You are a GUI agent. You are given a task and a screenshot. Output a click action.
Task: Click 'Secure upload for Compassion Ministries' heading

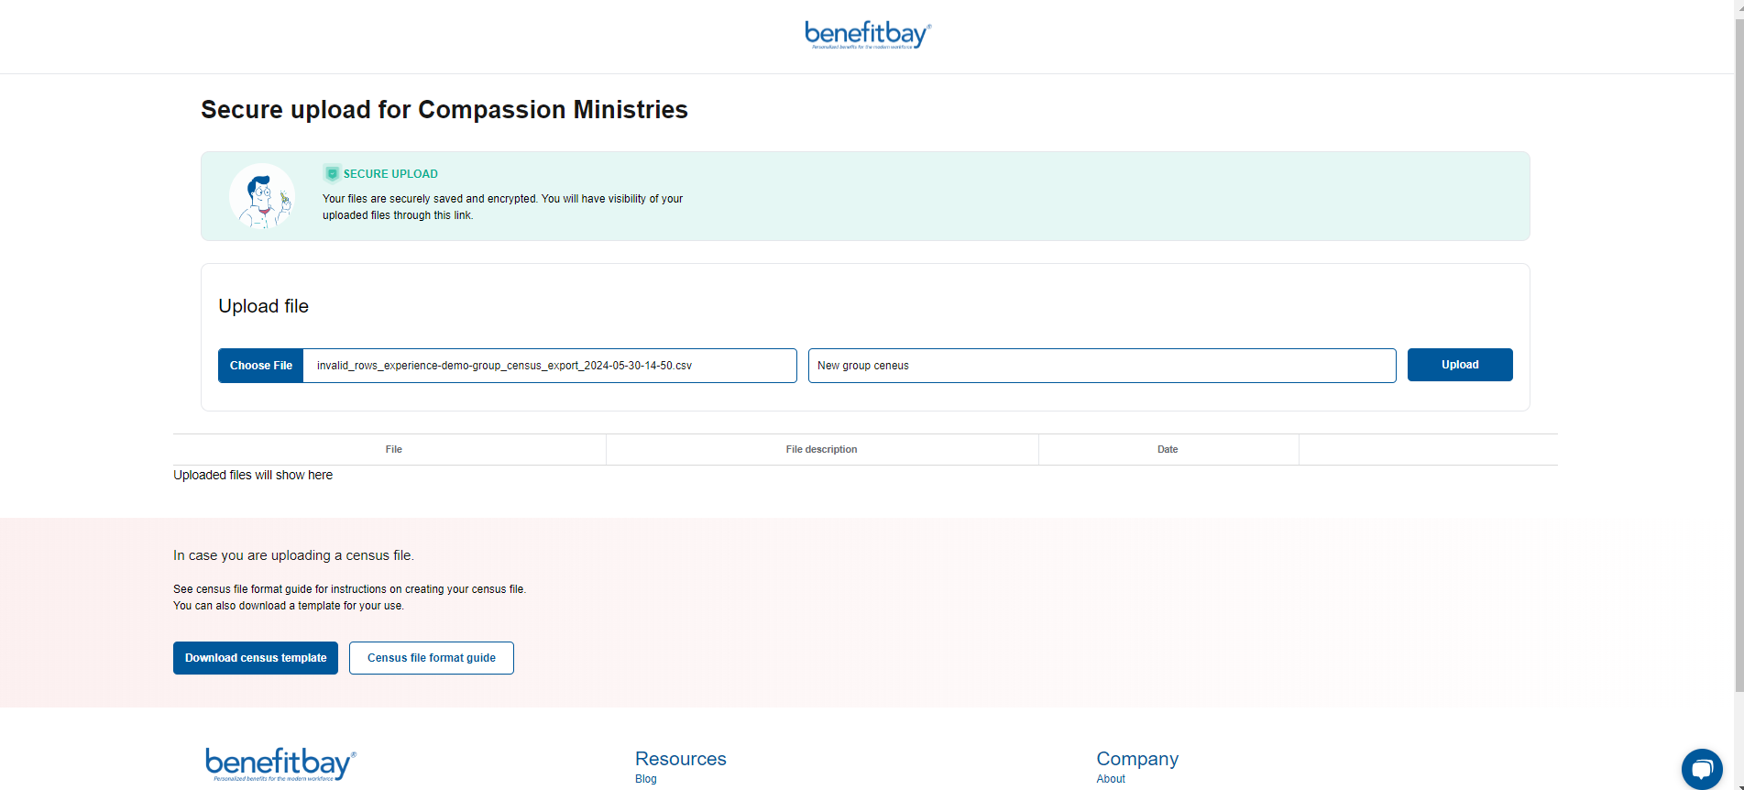click(444, 109)
